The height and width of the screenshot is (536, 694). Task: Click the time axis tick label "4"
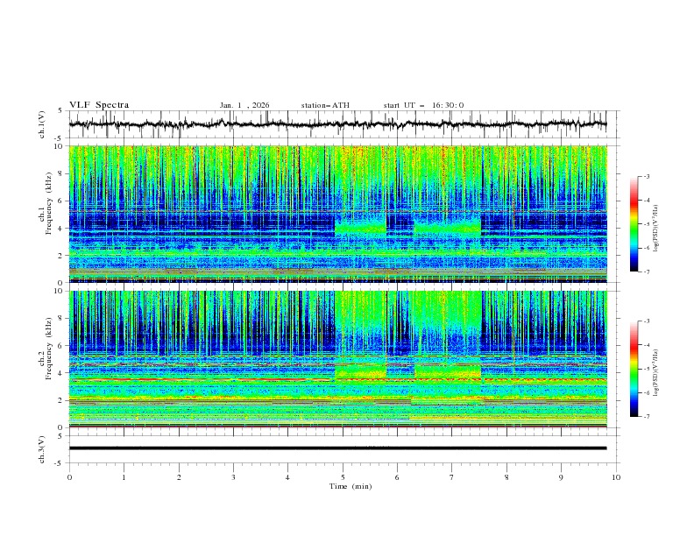click(x=287, y=477)
